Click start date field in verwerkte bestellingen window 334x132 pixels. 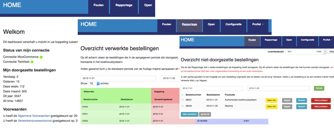point(118,78)
